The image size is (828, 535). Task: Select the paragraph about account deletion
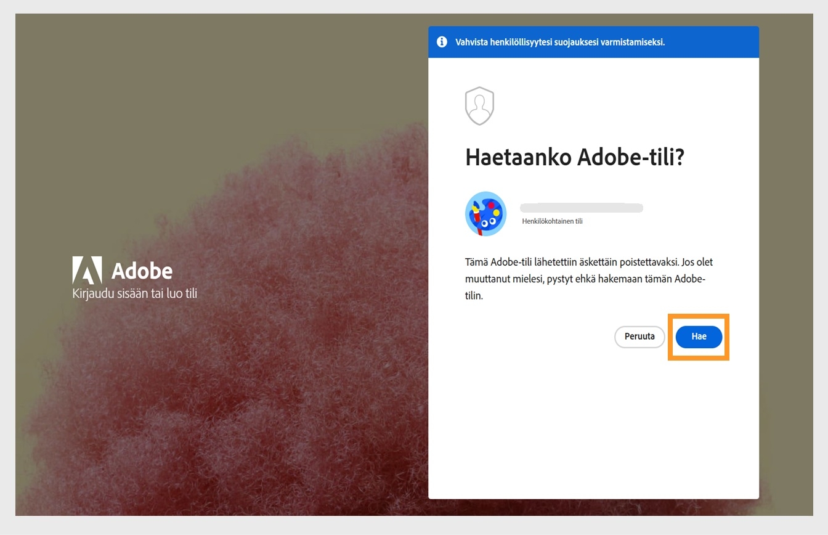[588, 278]
